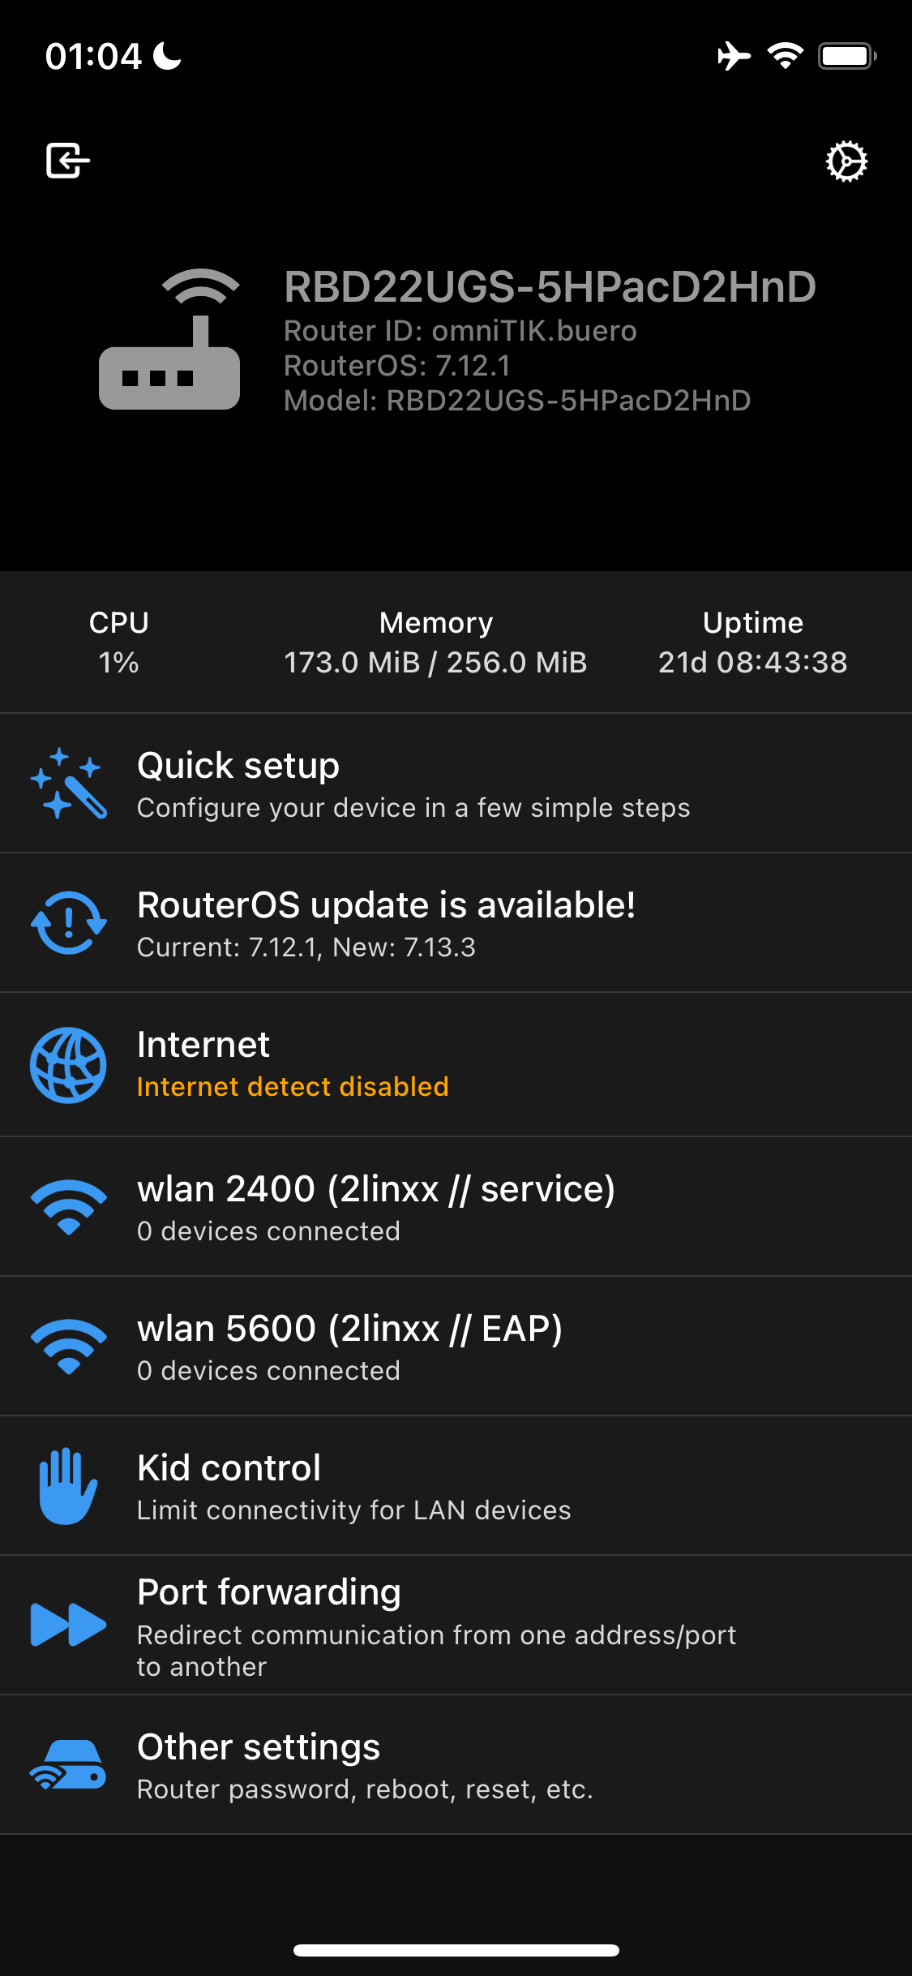Open the settings gear icon
Viewport: 912px width, 1976px height.
coord(846,161)
